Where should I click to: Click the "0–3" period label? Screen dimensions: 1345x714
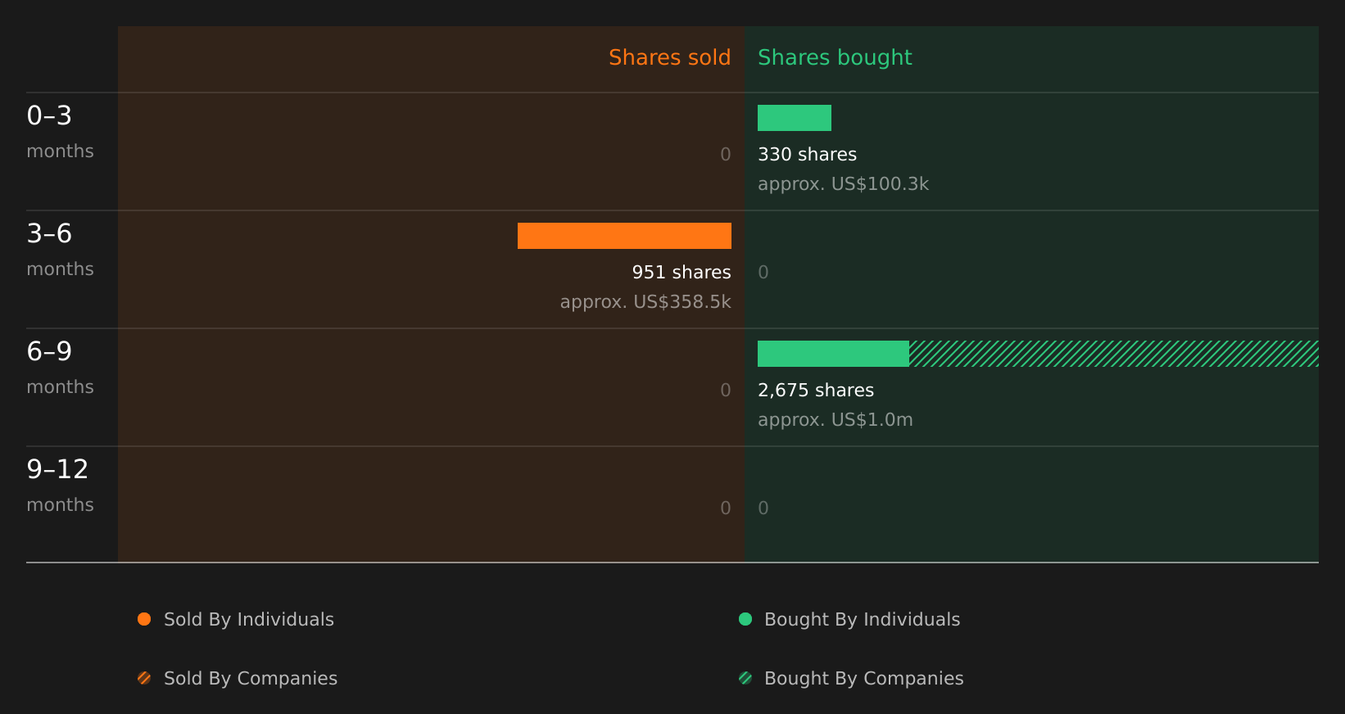coord(49,115)
